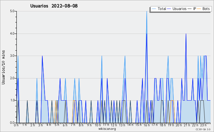Click the Usuarios legend label
Viewport: 214px width, 132px height.
179,9
